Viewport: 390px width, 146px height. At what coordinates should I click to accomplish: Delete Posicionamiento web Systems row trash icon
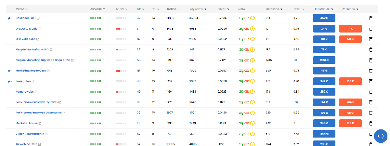point(371,102)
